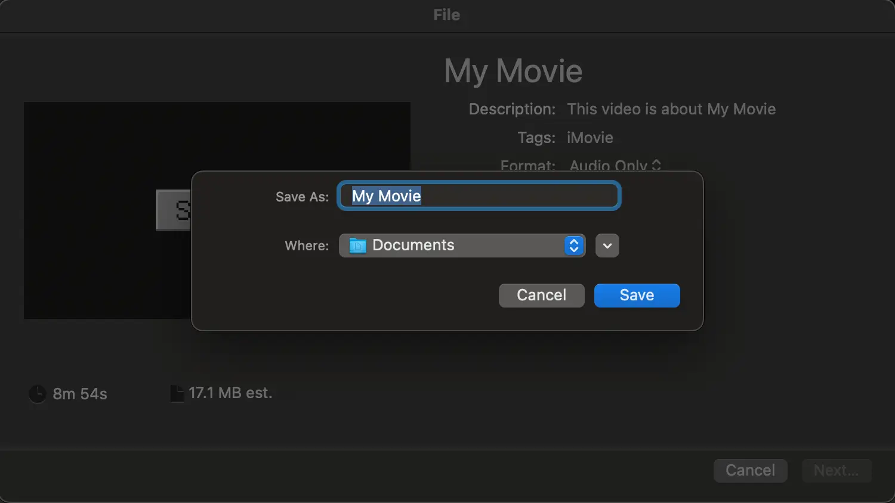The height and width of the screenshot is (503, 895).
Task: Click Cancel at the bottom of the export sheet
Action: [750, 470]
